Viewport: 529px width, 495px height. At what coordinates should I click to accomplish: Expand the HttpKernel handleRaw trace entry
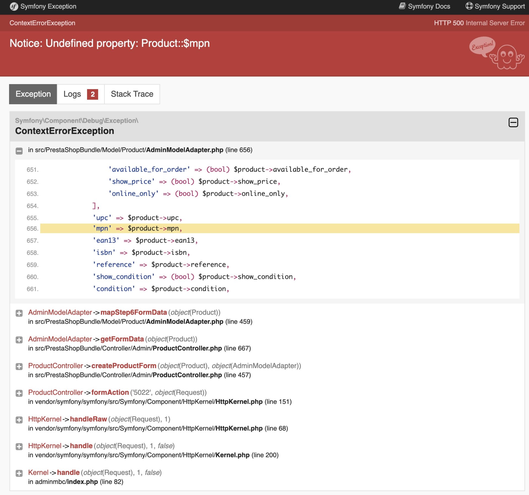point(19,420)
